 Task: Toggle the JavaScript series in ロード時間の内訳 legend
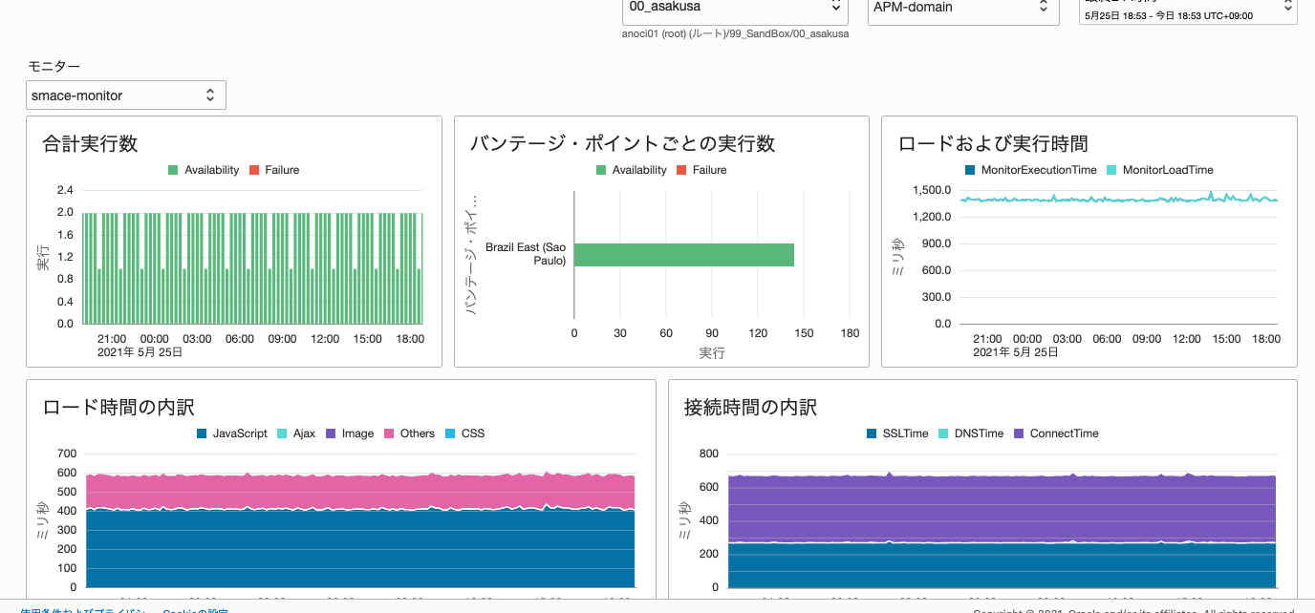point(234,433)
